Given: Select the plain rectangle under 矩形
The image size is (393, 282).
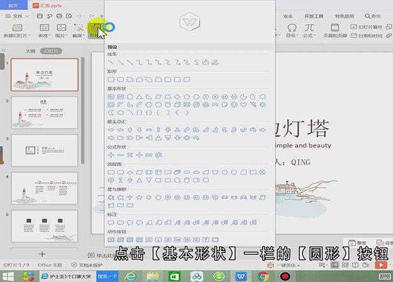Looking at the screenshot, I should pyautogui.click(x=111, y=80).
